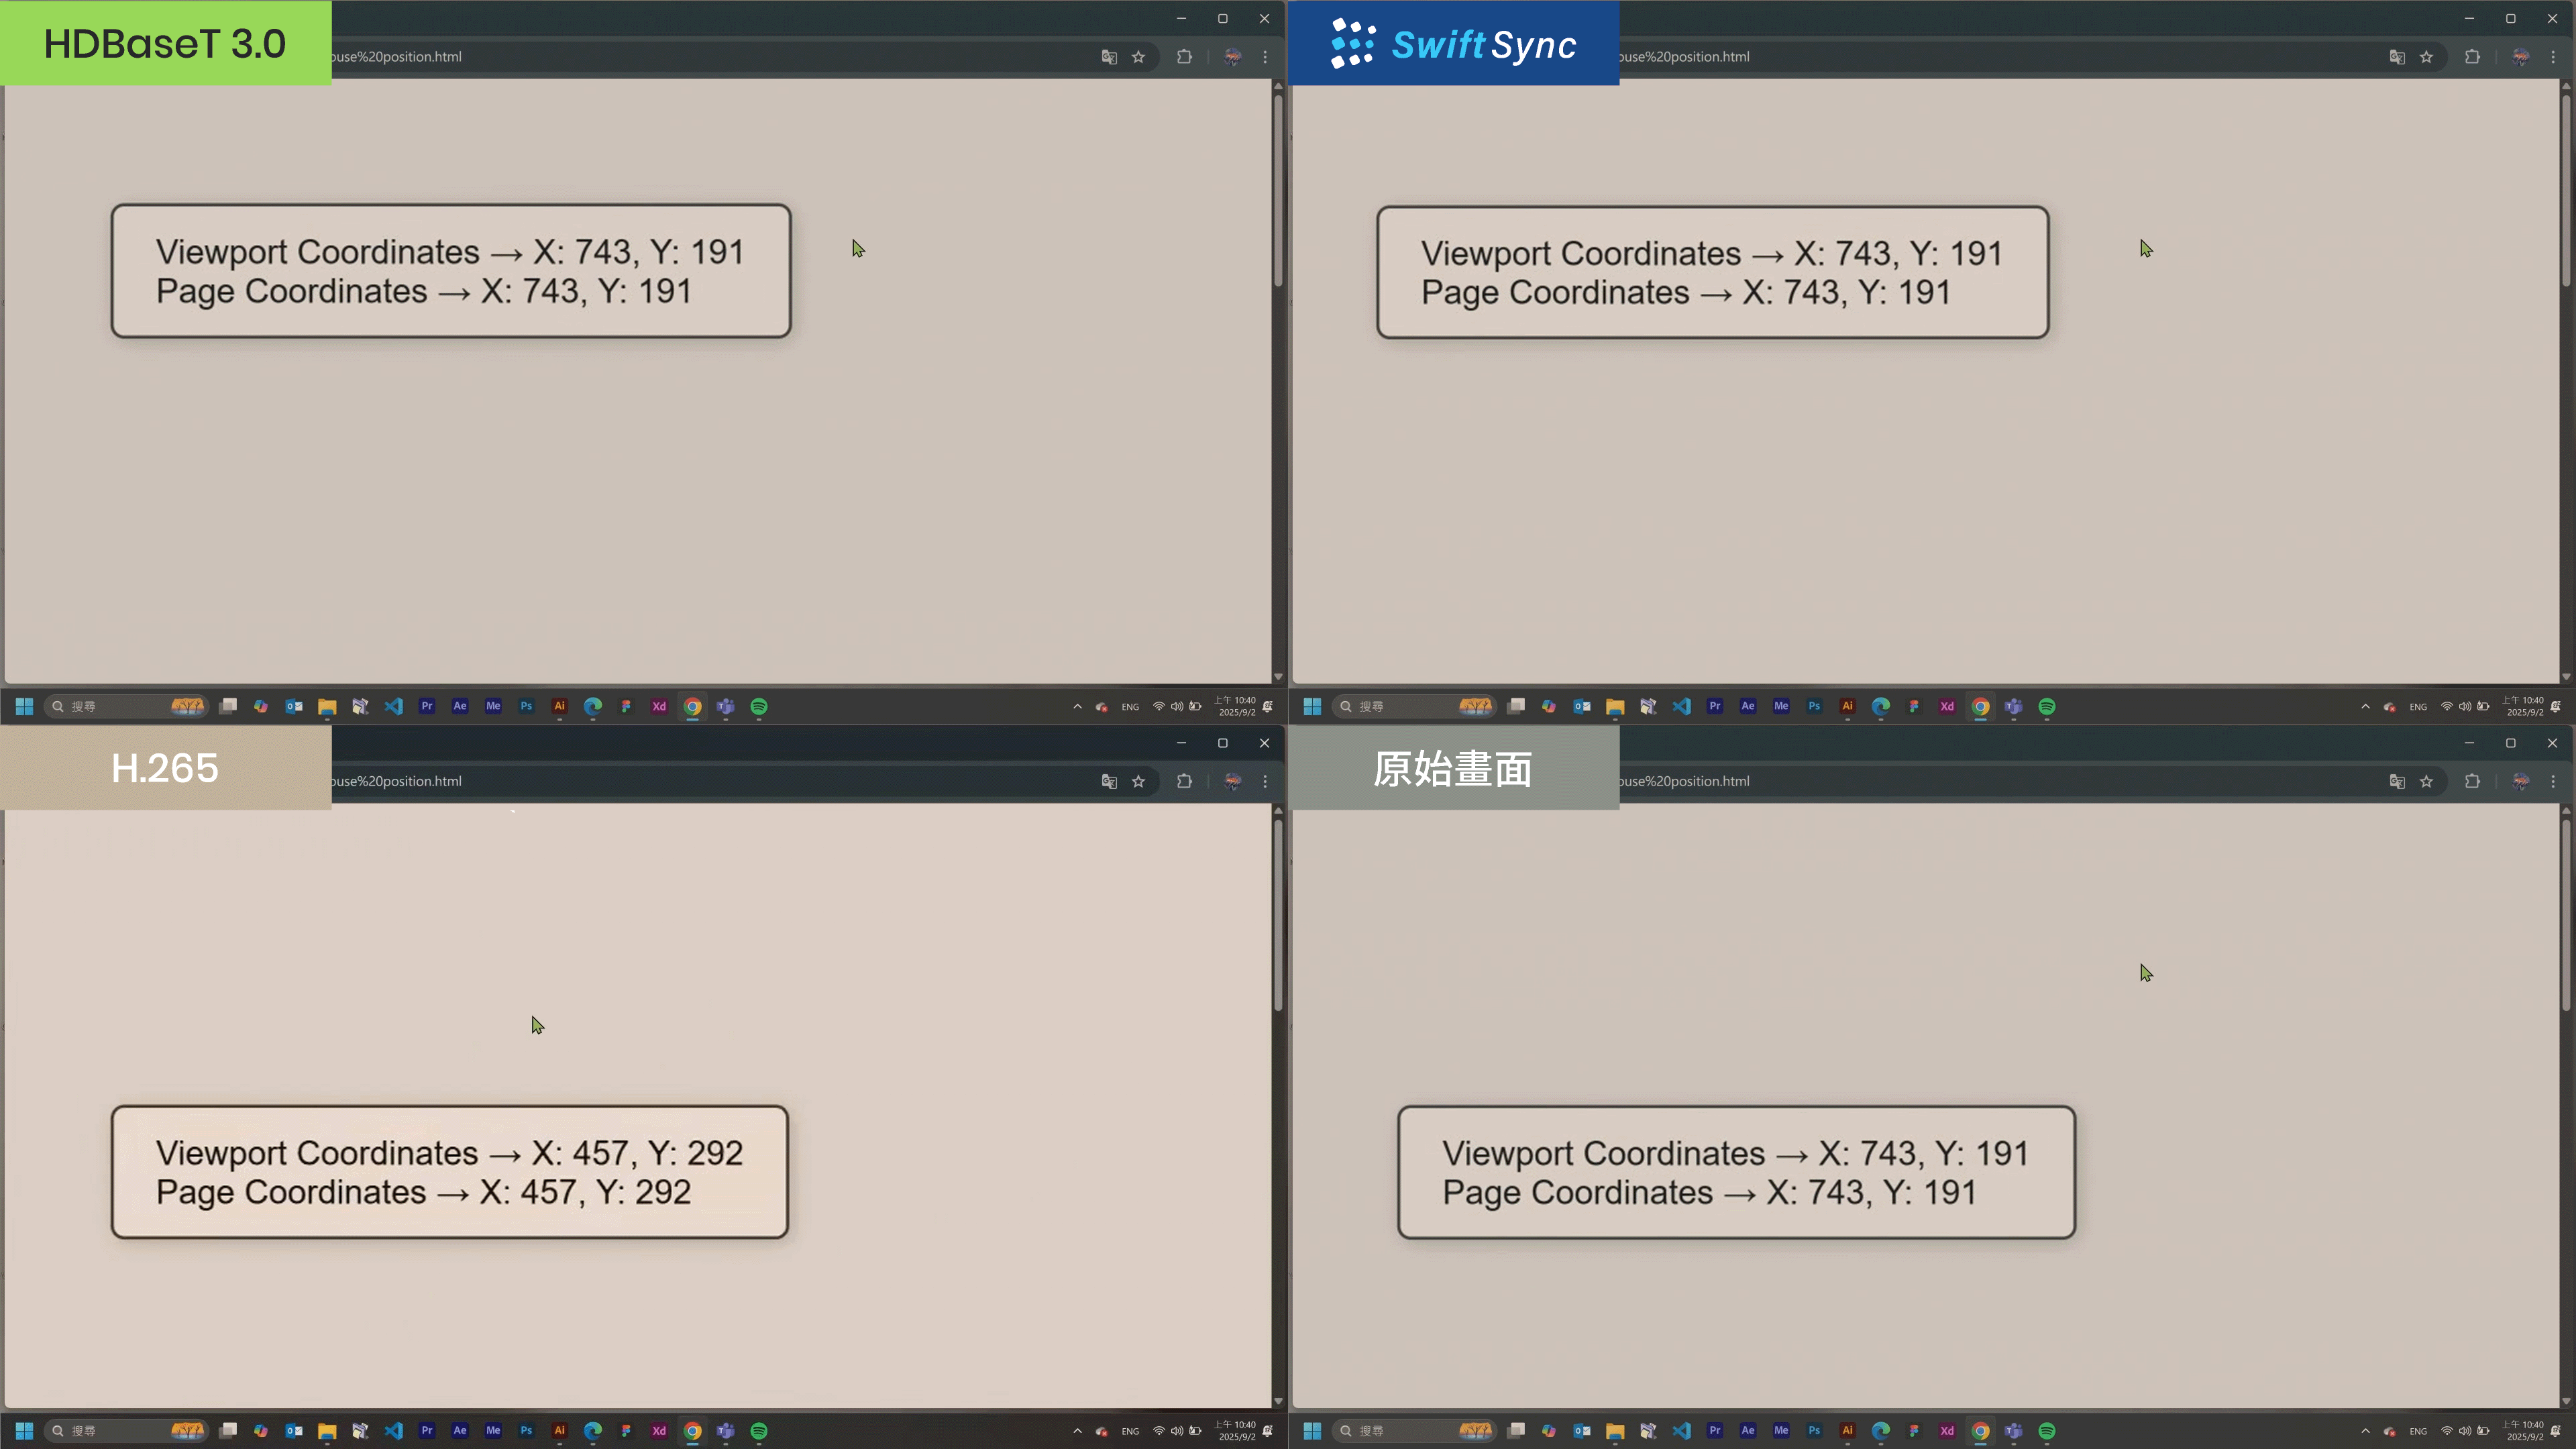Toggle the volume icon in the SwiftSync taskbar

pyautogui.click(x=2465, y=706)
